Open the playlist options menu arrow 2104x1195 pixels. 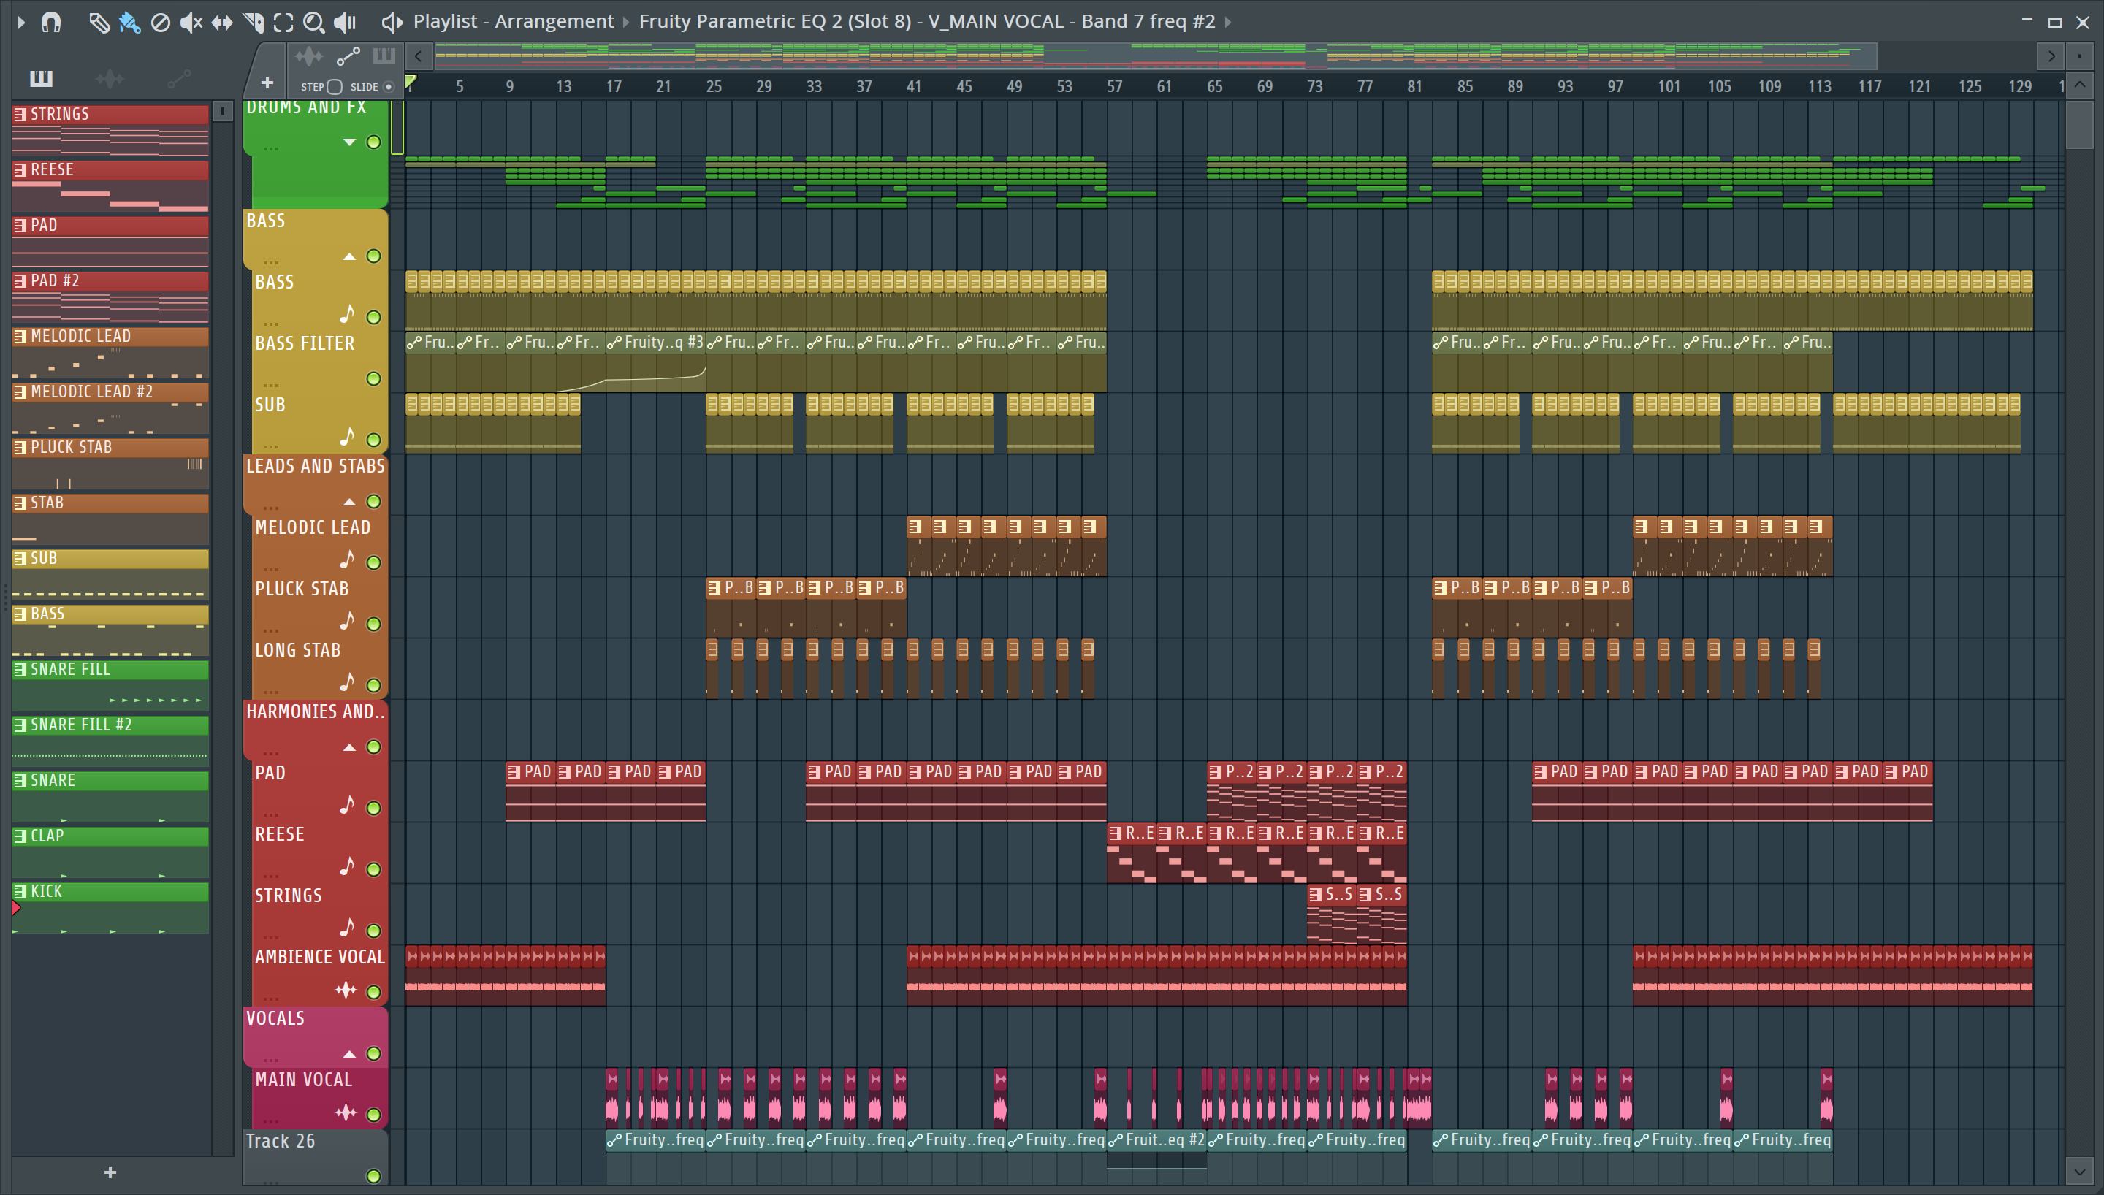pyautogui.click(x=21, y=22)
